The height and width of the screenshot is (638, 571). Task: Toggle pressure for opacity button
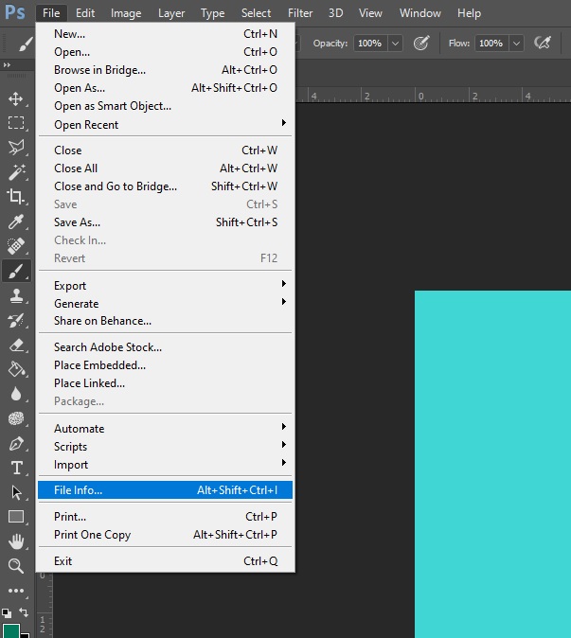421,43
